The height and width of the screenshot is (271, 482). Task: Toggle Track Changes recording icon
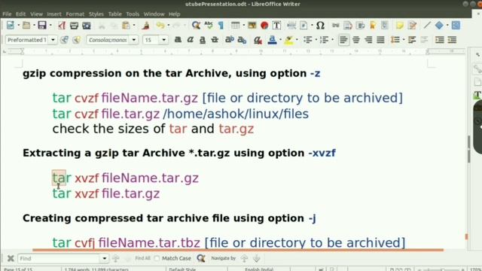point(412,26)
